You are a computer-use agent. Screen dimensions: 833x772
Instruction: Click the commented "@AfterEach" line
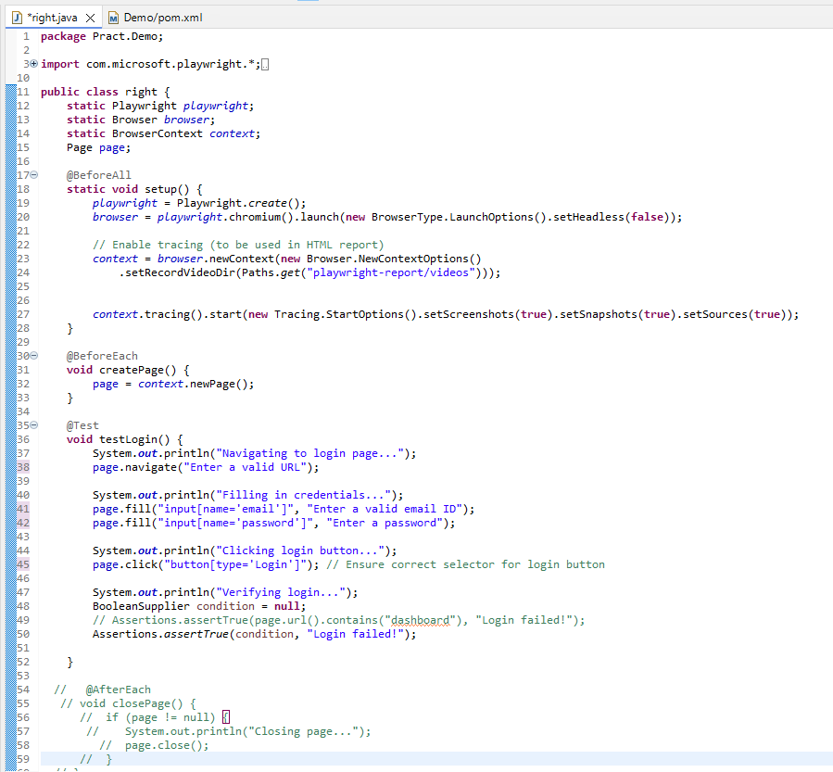click(103, 690)
